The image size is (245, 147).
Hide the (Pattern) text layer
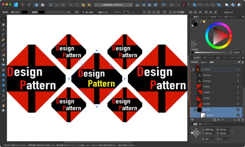tap(238, 75)
